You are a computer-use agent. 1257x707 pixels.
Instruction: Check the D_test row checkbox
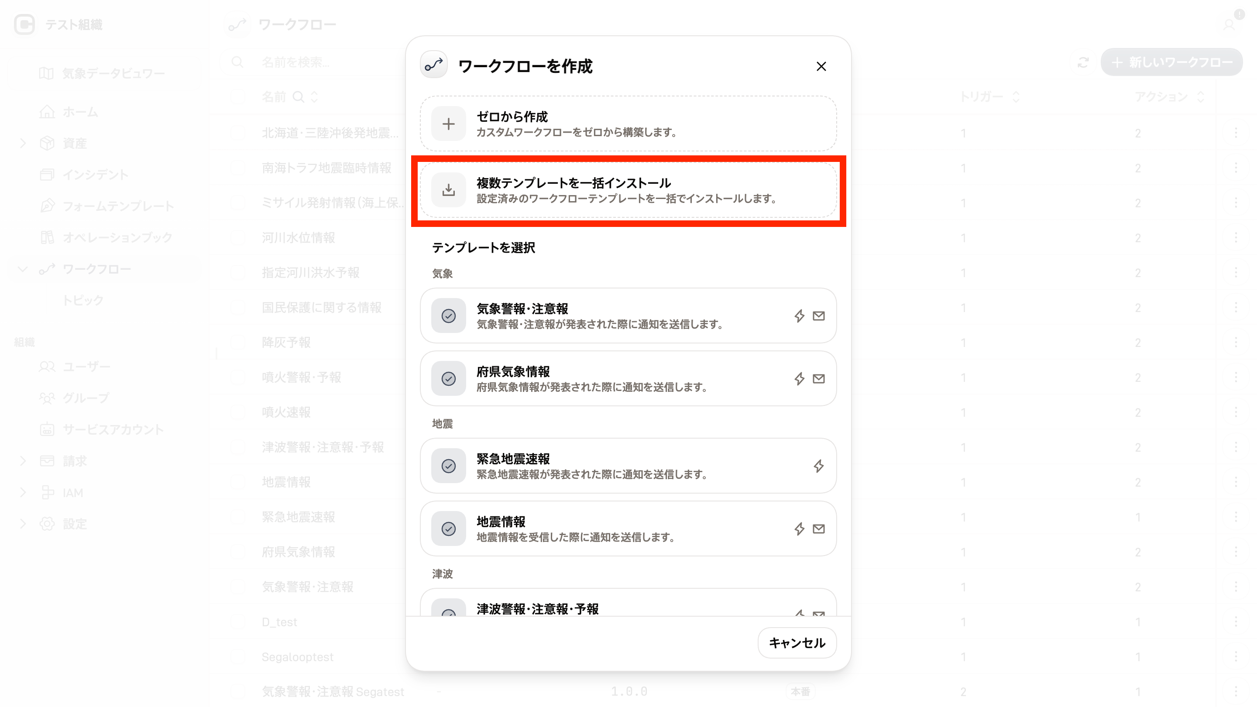[237, 621]
